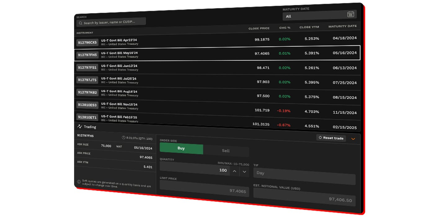Sort by the CLOSE PRICE column header
The width and height of the screenshot is (434, 217).
click(x=259, y=28)
